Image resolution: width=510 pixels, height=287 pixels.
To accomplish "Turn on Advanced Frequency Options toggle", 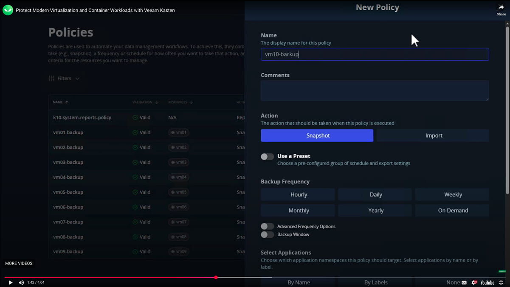I will pos(267,226).
